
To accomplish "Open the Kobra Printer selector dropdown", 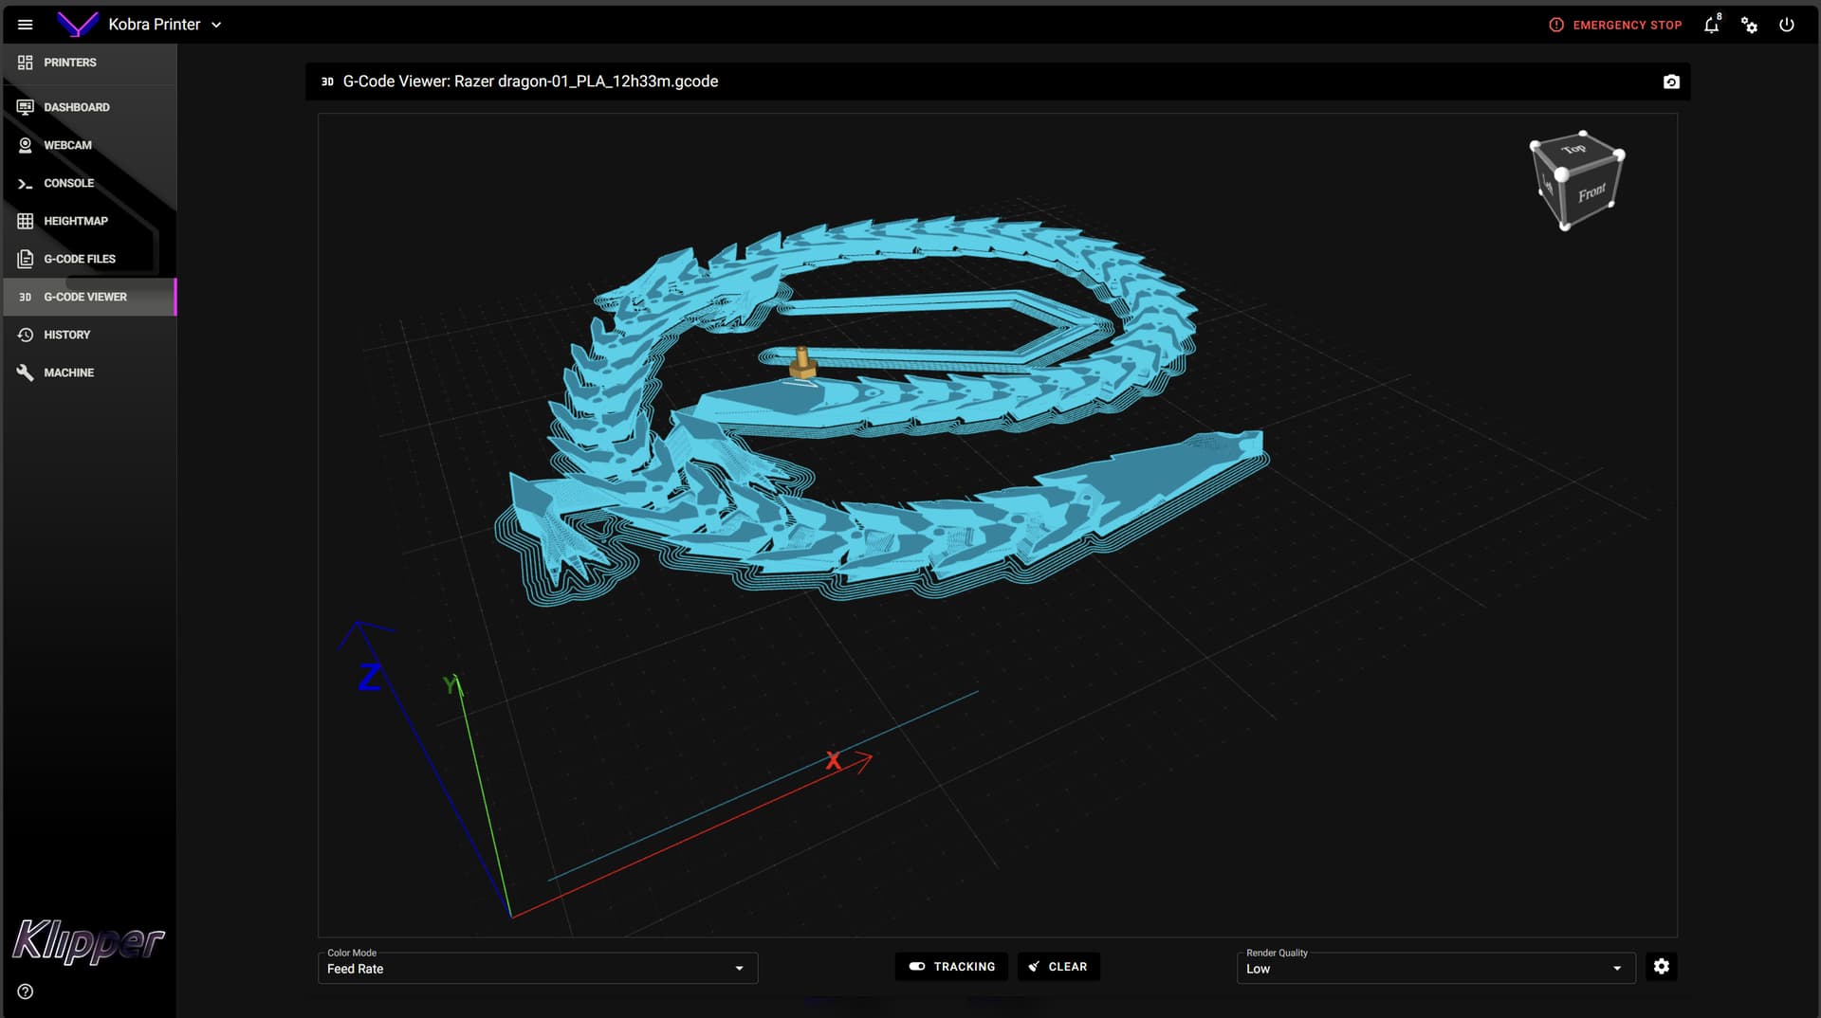I will point(165,25).
